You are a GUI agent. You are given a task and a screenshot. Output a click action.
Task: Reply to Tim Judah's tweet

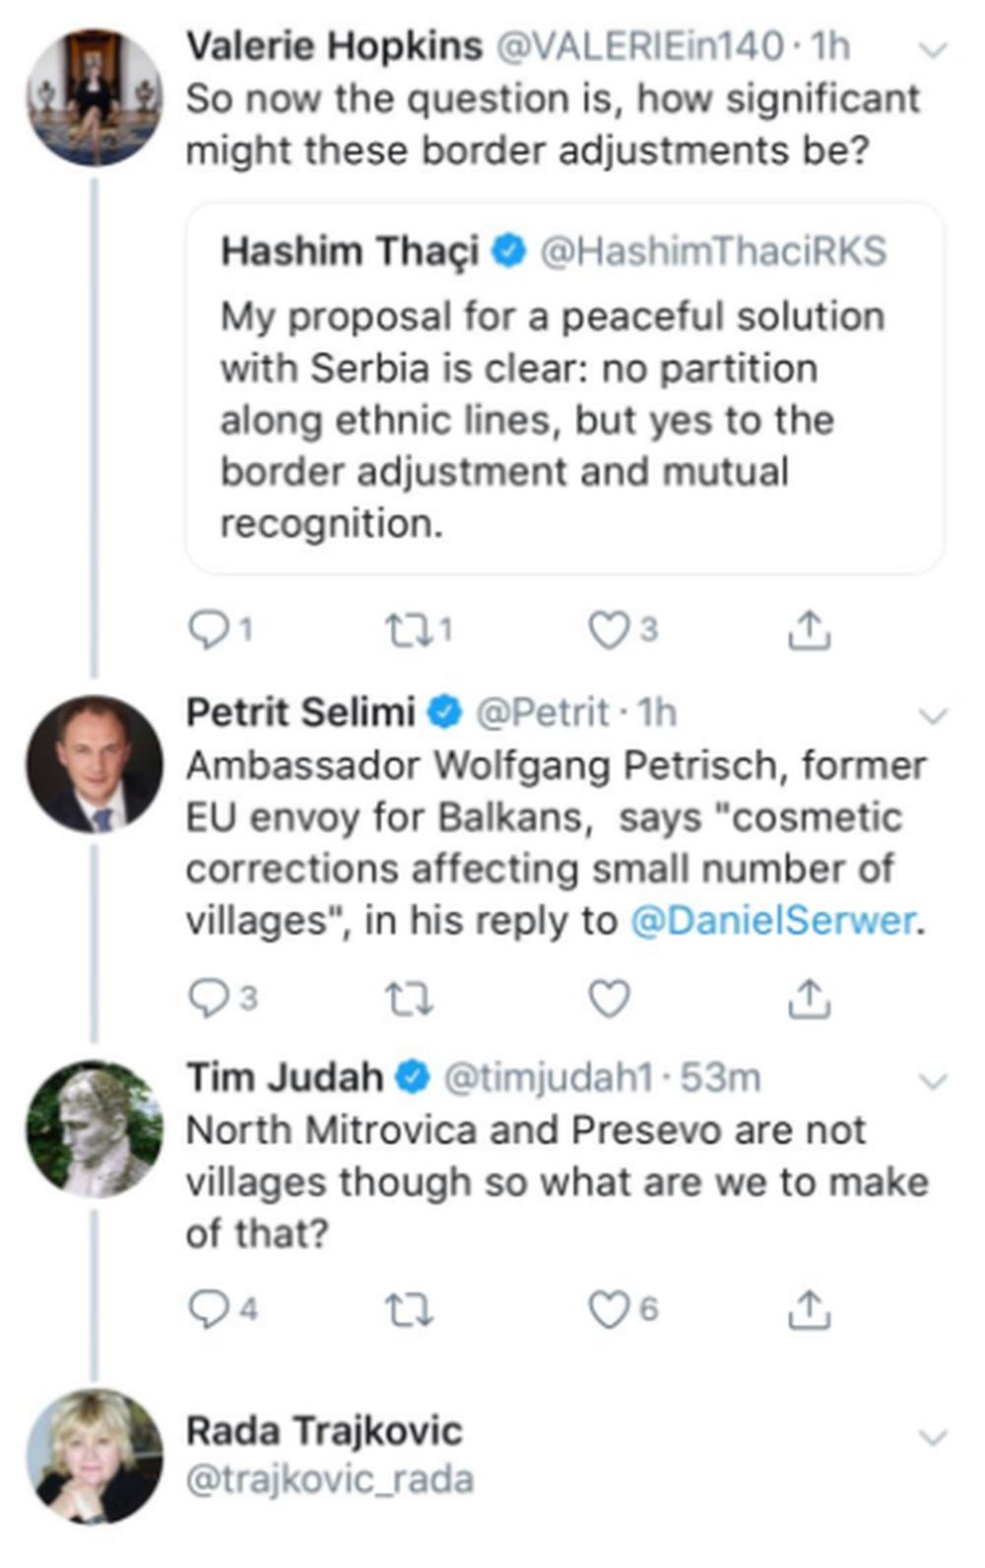point(209,1309)
